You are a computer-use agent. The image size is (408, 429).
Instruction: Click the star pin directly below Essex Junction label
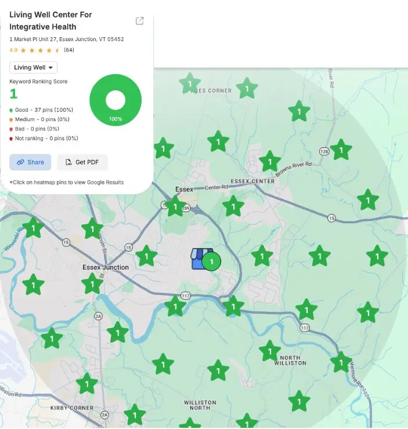92,284
